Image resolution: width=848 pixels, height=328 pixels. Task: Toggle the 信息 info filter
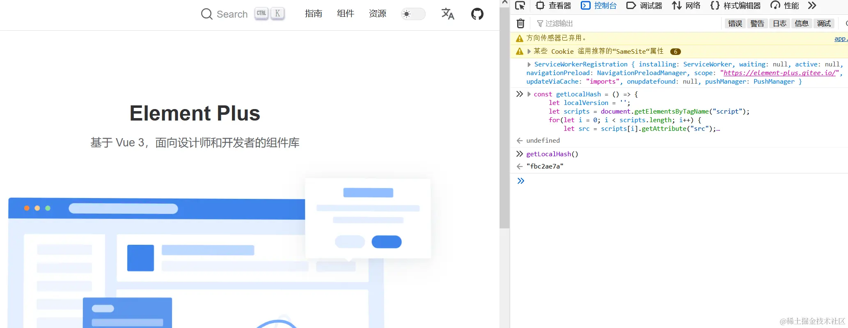801,23
